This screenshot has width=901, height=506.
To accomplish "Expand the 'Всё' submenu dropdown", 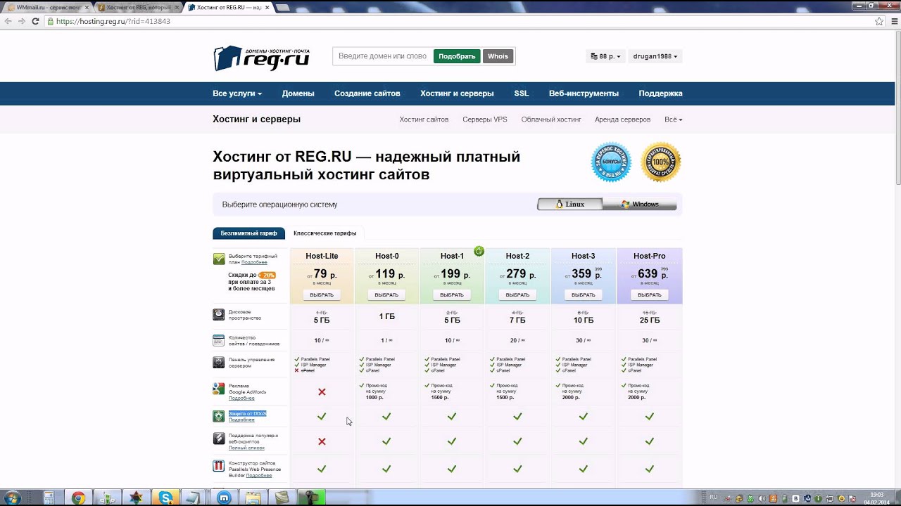I will pyautogui.click(x=674, y=119).
